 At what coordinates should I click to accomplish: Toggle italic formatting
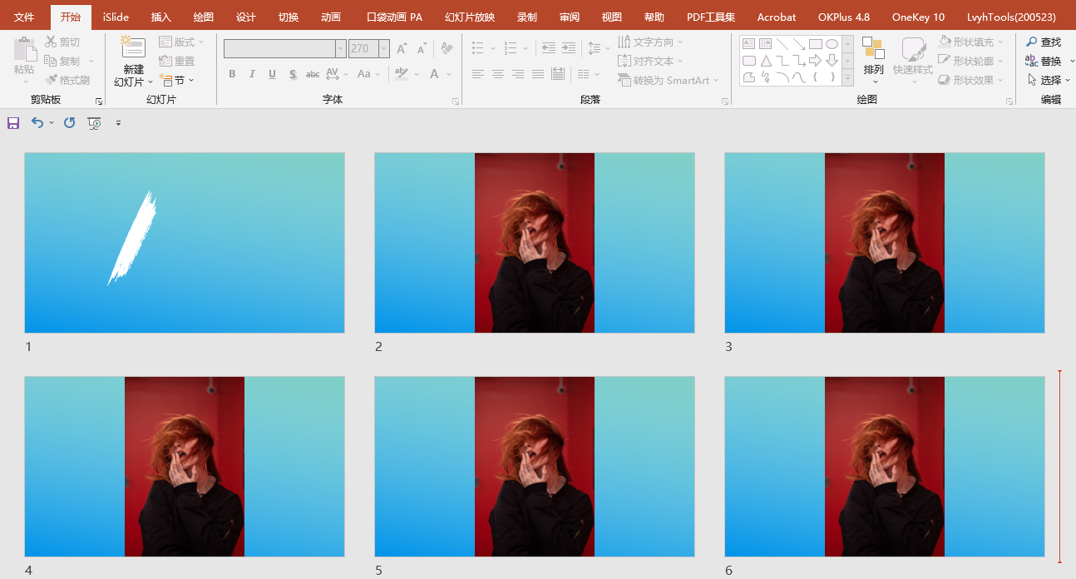(252, 74)
